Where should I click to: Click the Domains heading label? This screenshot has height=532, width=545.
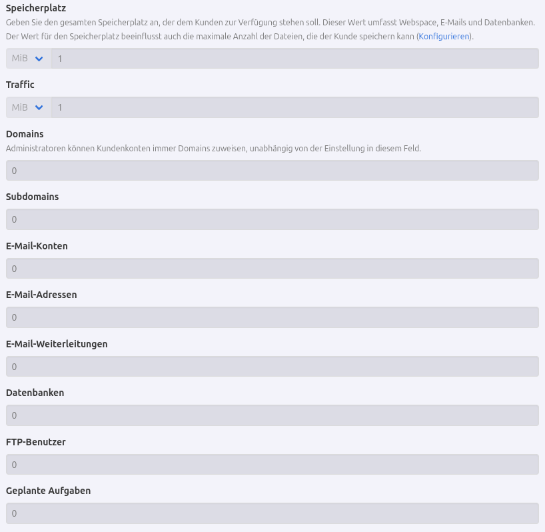pyautogui.click(x=25, y=134)
